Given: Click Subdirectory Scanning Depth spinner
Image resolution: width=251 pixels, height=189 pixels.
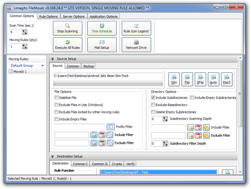Looking at the screenshot, I should [x=165, y=119].
